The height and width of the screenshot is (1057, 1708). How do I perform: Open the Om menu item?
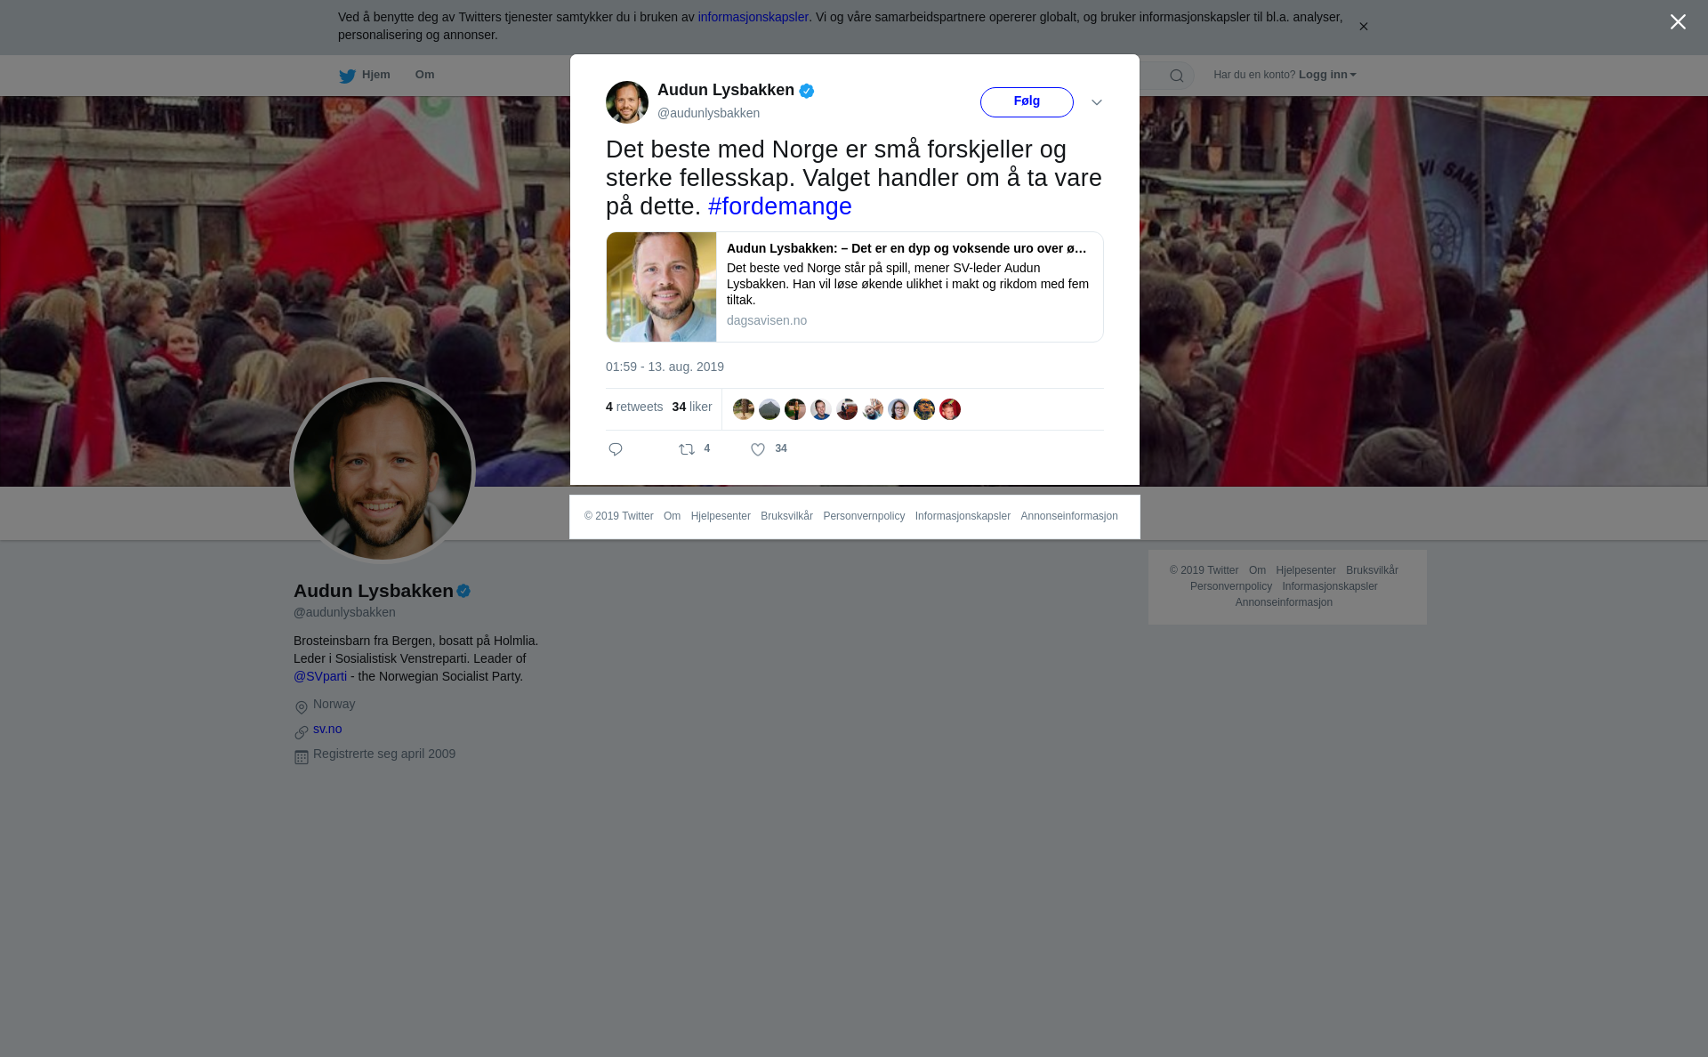424,75
